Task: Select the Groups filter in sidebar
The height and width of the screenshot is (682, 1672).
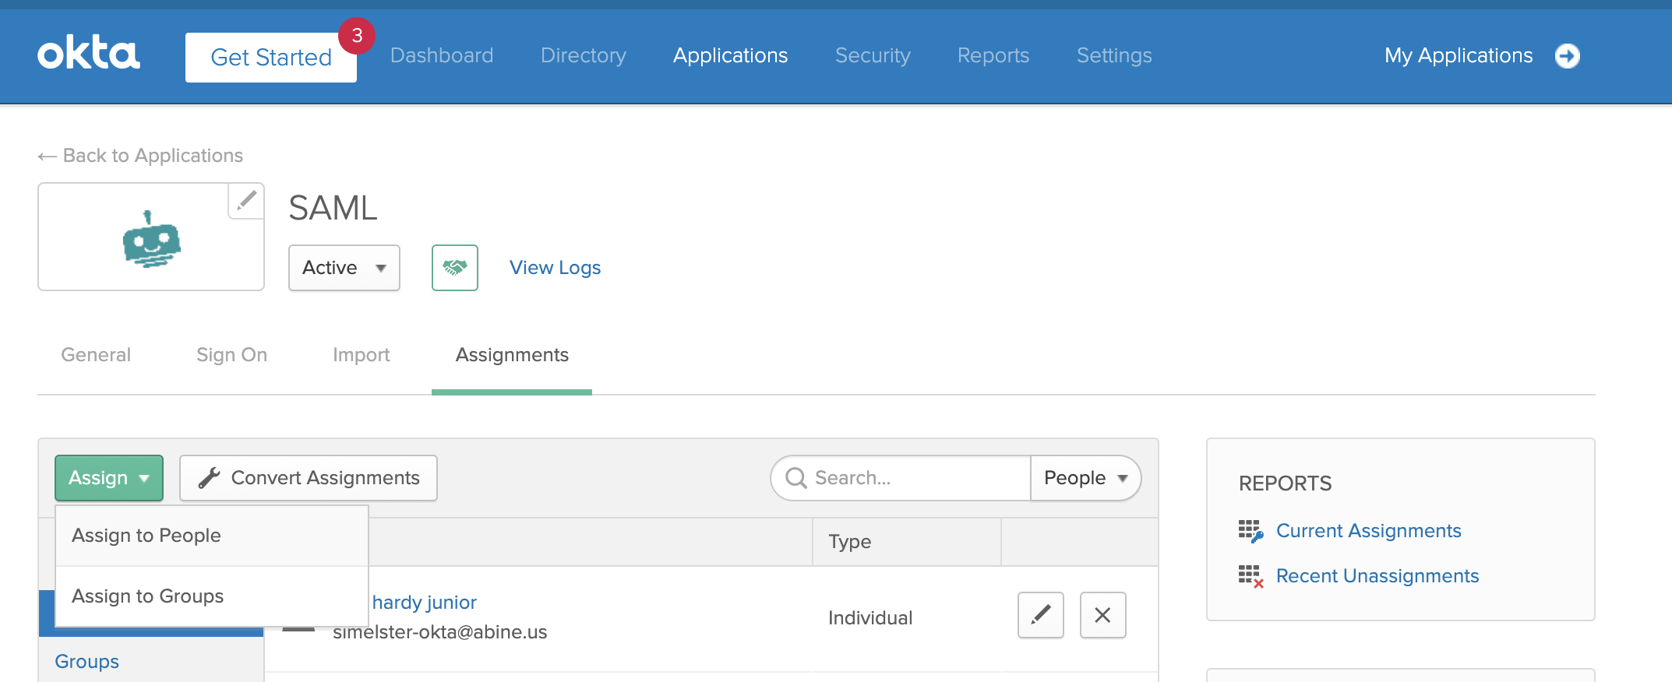Action: coord(86,662)
